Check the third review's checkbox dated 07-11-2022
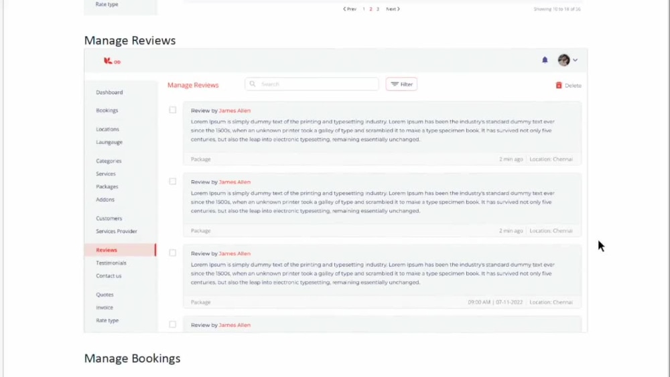 coord(173,252)
